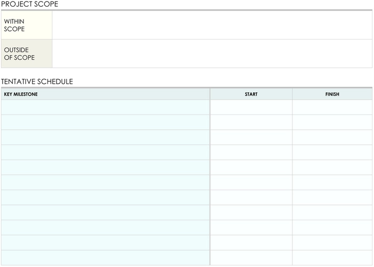Screen dimensions: 374x267
Task: Click the Within Scope description field
Action: click(212, 25)
